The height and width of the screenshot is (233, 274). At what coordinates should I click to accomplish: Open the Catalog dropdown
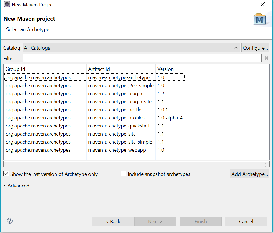[131, 48]
